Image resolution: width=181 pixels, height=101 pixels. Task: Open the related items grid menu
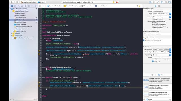(40, 6)
